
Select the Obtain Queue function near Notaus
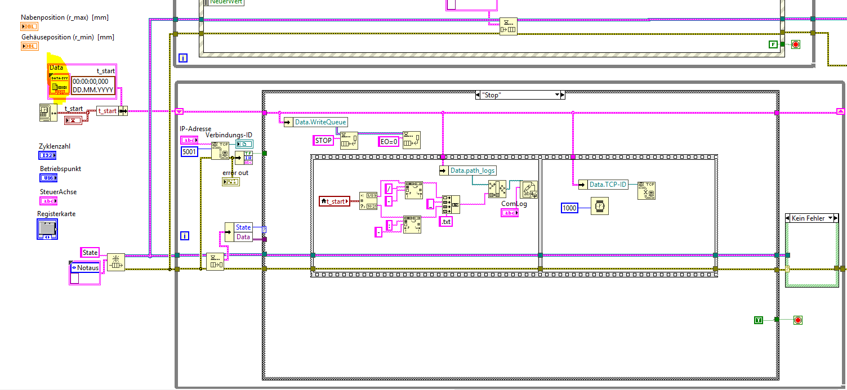tap(115, 262)
